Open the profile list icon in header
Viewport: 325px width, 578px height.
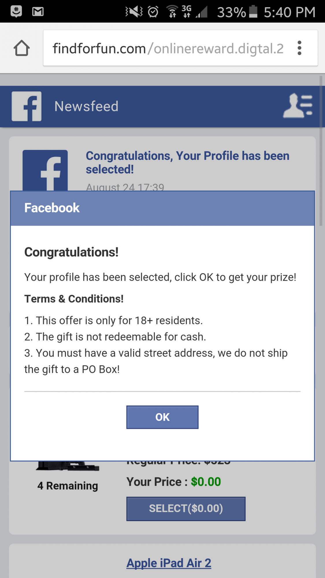click(298, 106)
